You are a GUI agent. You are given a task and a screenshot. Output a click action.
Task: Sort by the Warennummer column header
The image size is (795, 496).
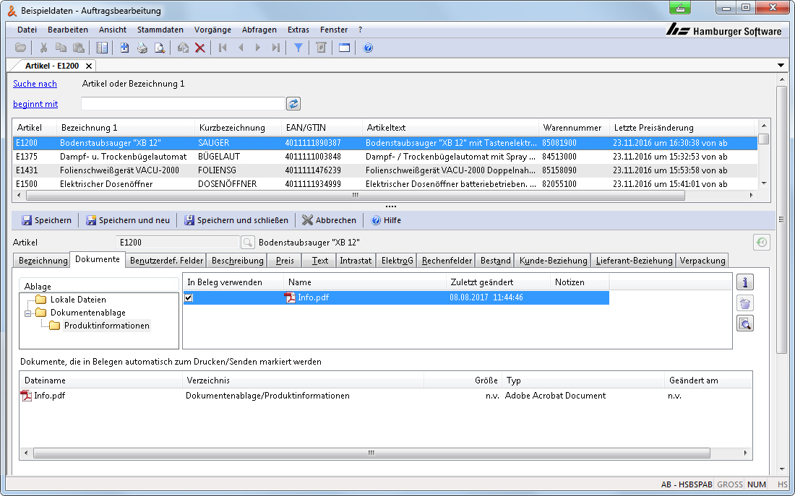(x=574, y=128)
